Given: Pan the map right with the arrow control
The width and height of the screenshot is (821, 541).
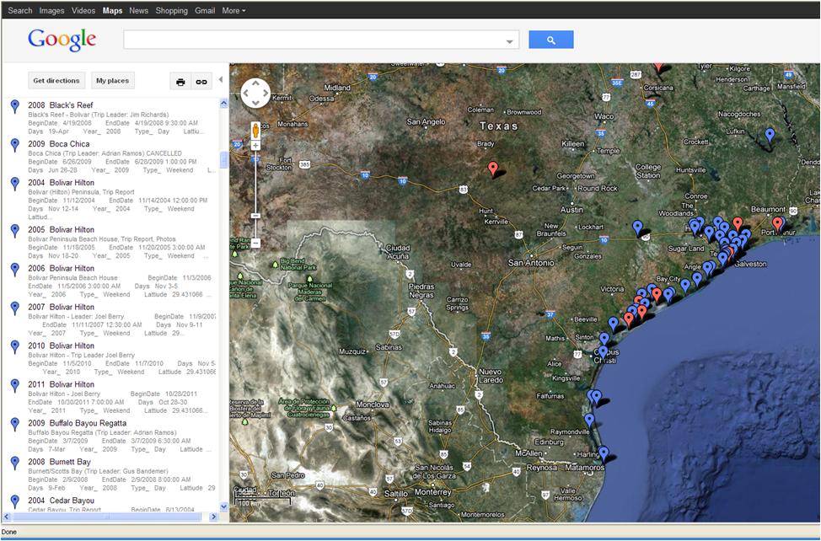Looking at the screenshot, I should click(x=266, y=94).
